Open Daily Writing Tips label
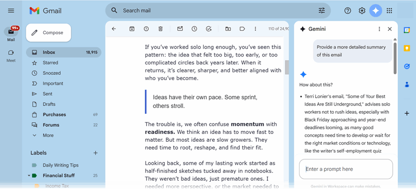Image resolution: width=416 pixels, height=189 pixels. pos(63,165)
